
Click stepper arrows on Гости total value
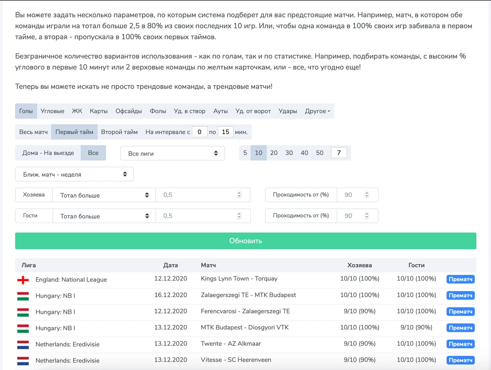(x=239, y=216)
